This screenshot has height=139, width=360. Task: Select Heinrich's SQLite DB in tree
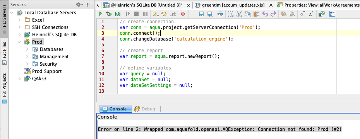(x=54, y=35)
